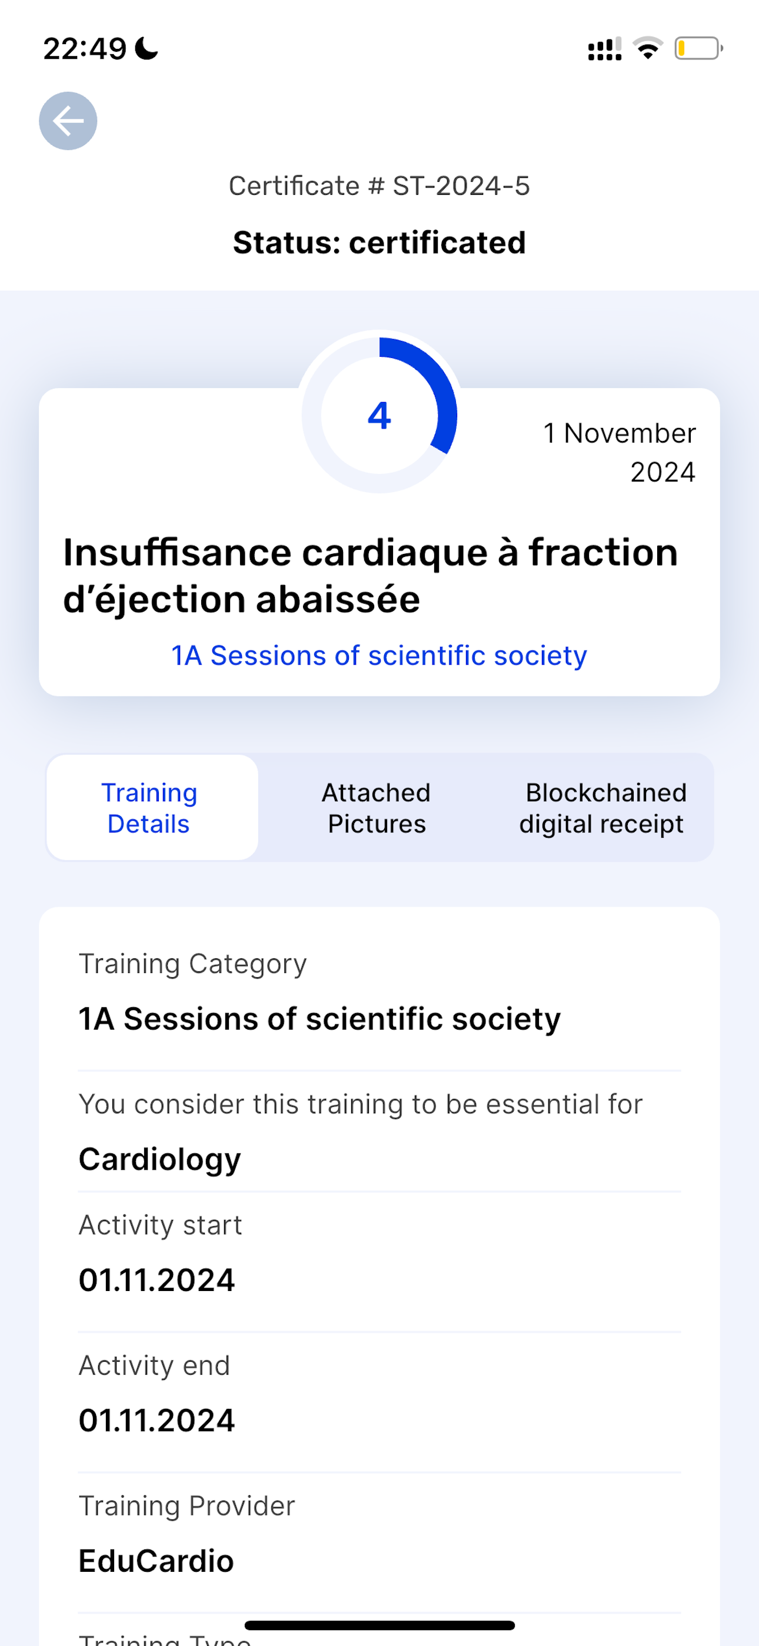759x1646 pixels.
Task: Tap the Wi-Fi status icon
Action: (648, 48)
